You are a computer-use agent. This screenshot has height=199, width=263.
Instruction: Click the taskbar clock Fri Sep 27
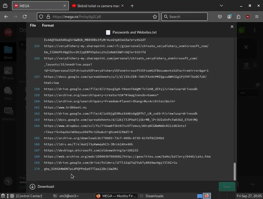[x=249, y=196]
